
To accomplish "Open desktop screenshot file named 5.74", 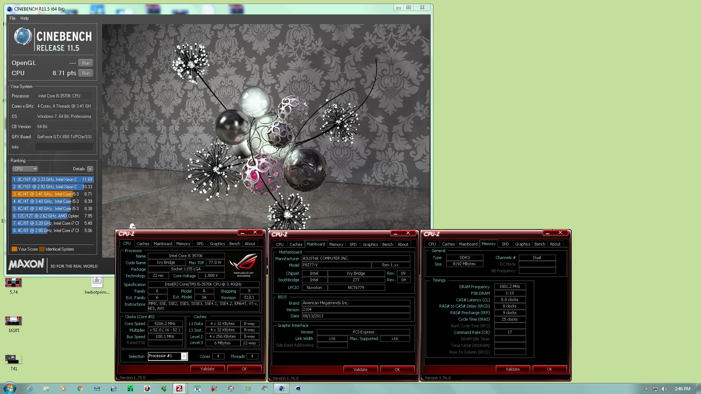I will pos(14,286).
